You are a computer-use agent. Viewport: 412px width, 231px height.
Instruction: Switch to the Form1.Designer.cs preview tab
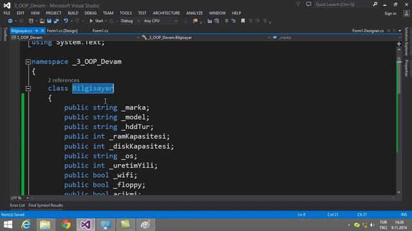click(368, 31)
